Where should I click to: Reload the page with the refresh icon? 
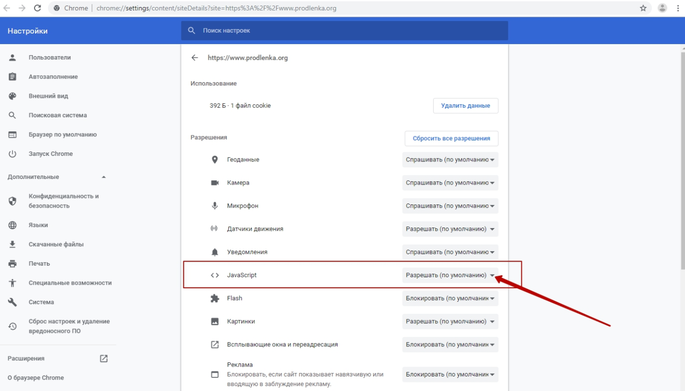(37, 8)
